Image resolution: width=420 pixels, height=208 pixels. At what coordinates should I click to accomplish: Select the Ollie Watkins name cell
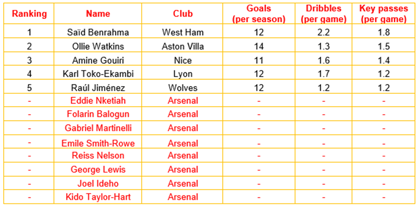point(98,46)
